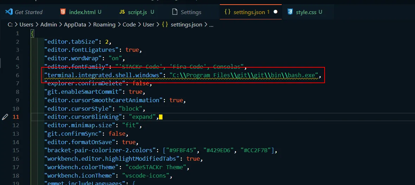Click the "terminal.integrated.shell.windows" key

103,75
